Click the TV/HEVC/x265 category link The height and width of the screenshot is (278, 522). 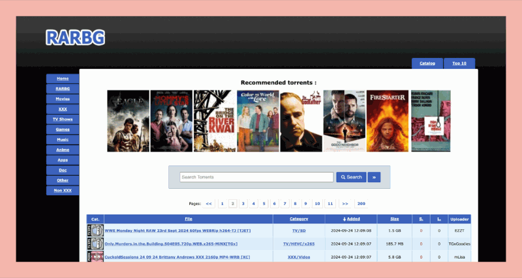pos(299,243)
